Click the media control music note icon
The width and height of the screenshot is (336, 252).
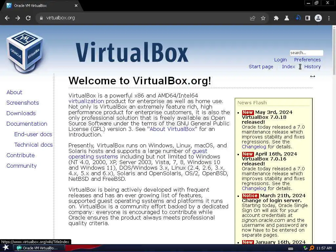point(298,18)
